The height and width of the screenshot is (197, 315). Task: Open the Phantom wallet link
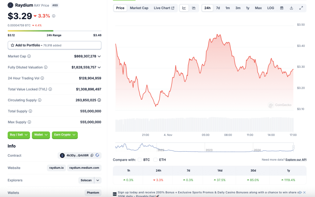pyautogui.click(x=93, y=193)
